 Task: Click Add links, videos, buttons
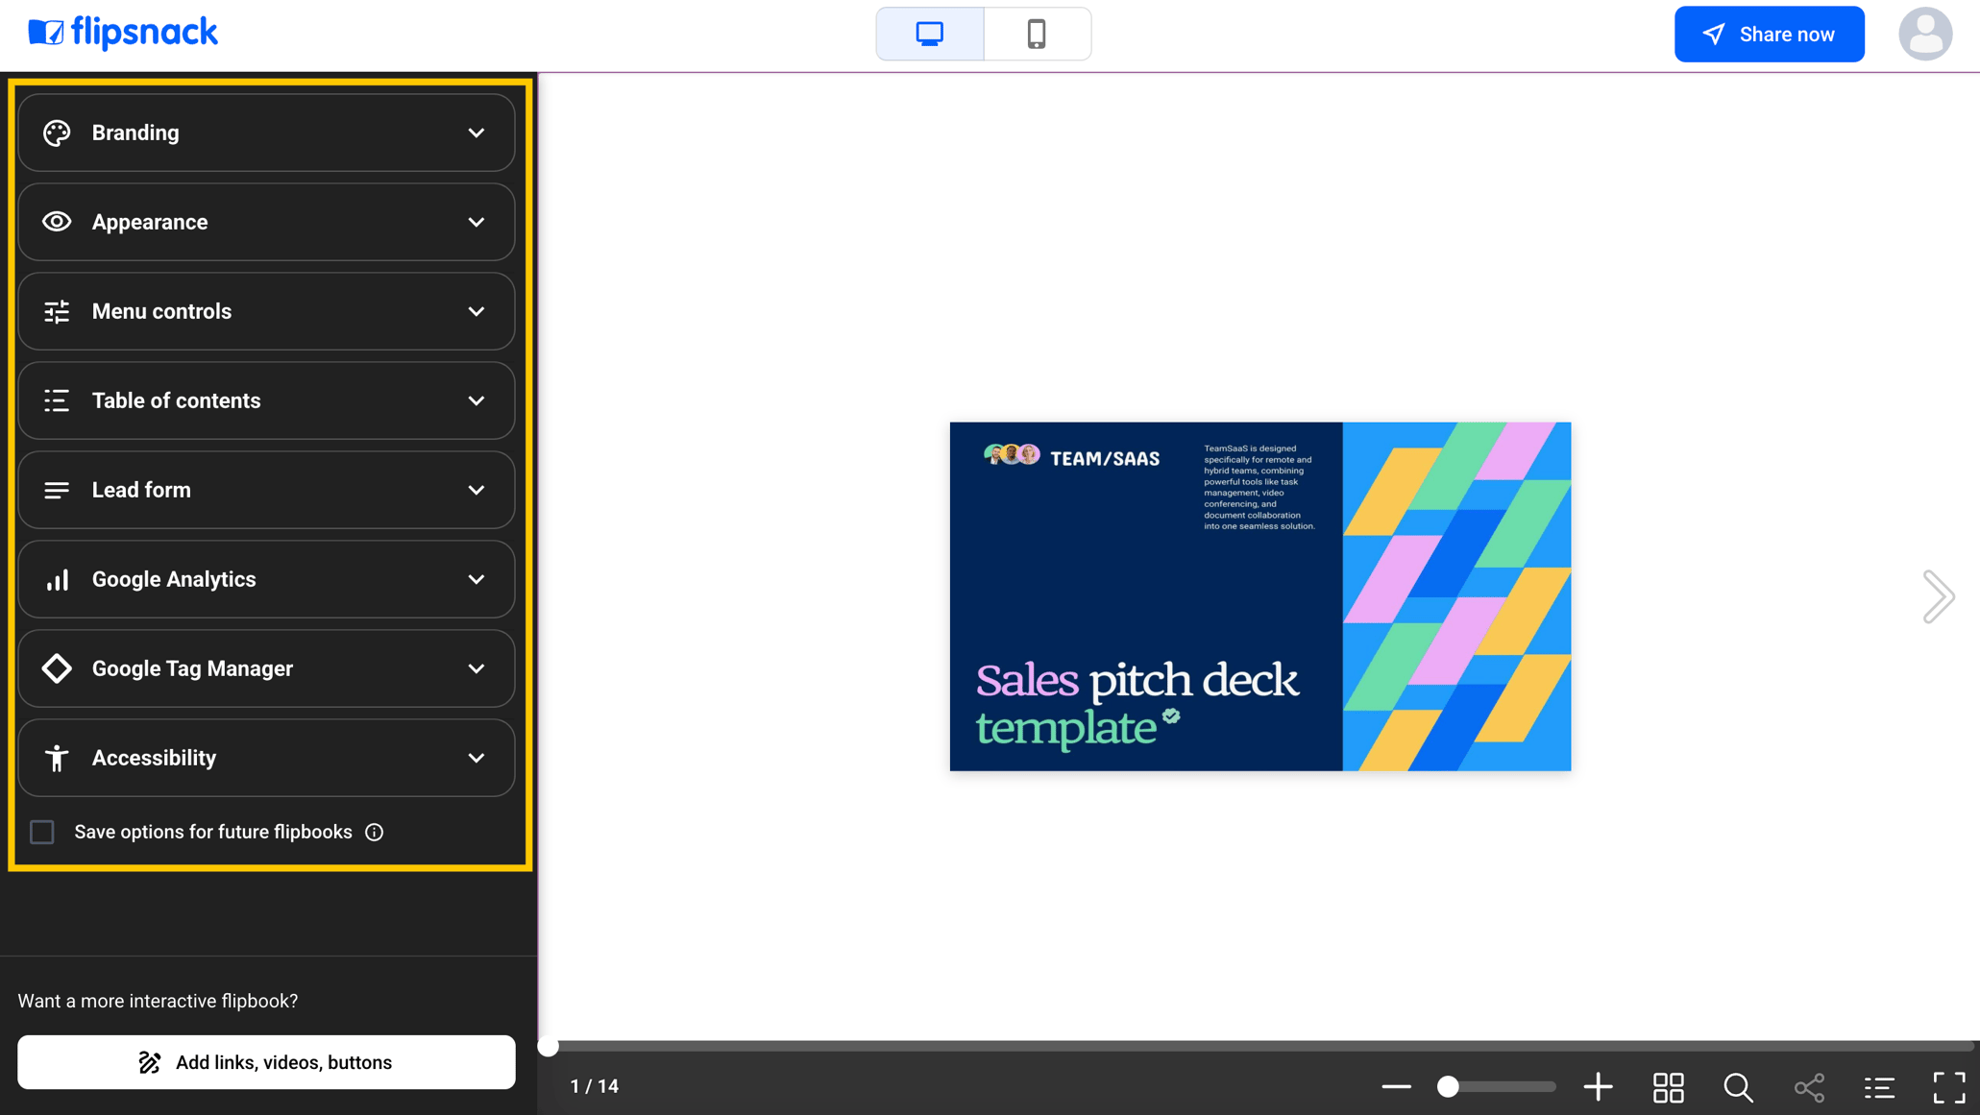tap(266, 1062)
